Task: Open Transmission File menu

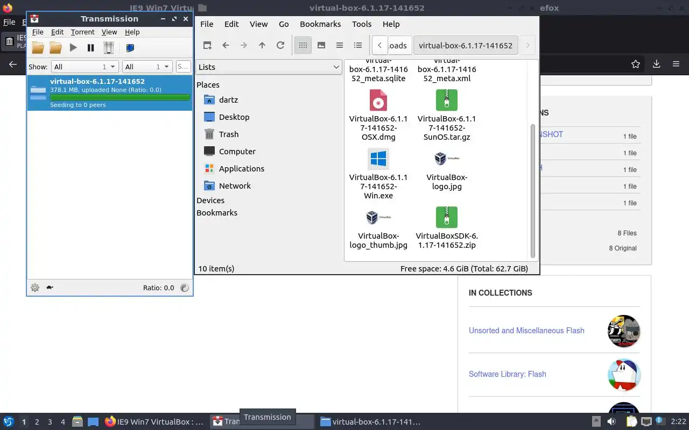Action: (38, 32)
